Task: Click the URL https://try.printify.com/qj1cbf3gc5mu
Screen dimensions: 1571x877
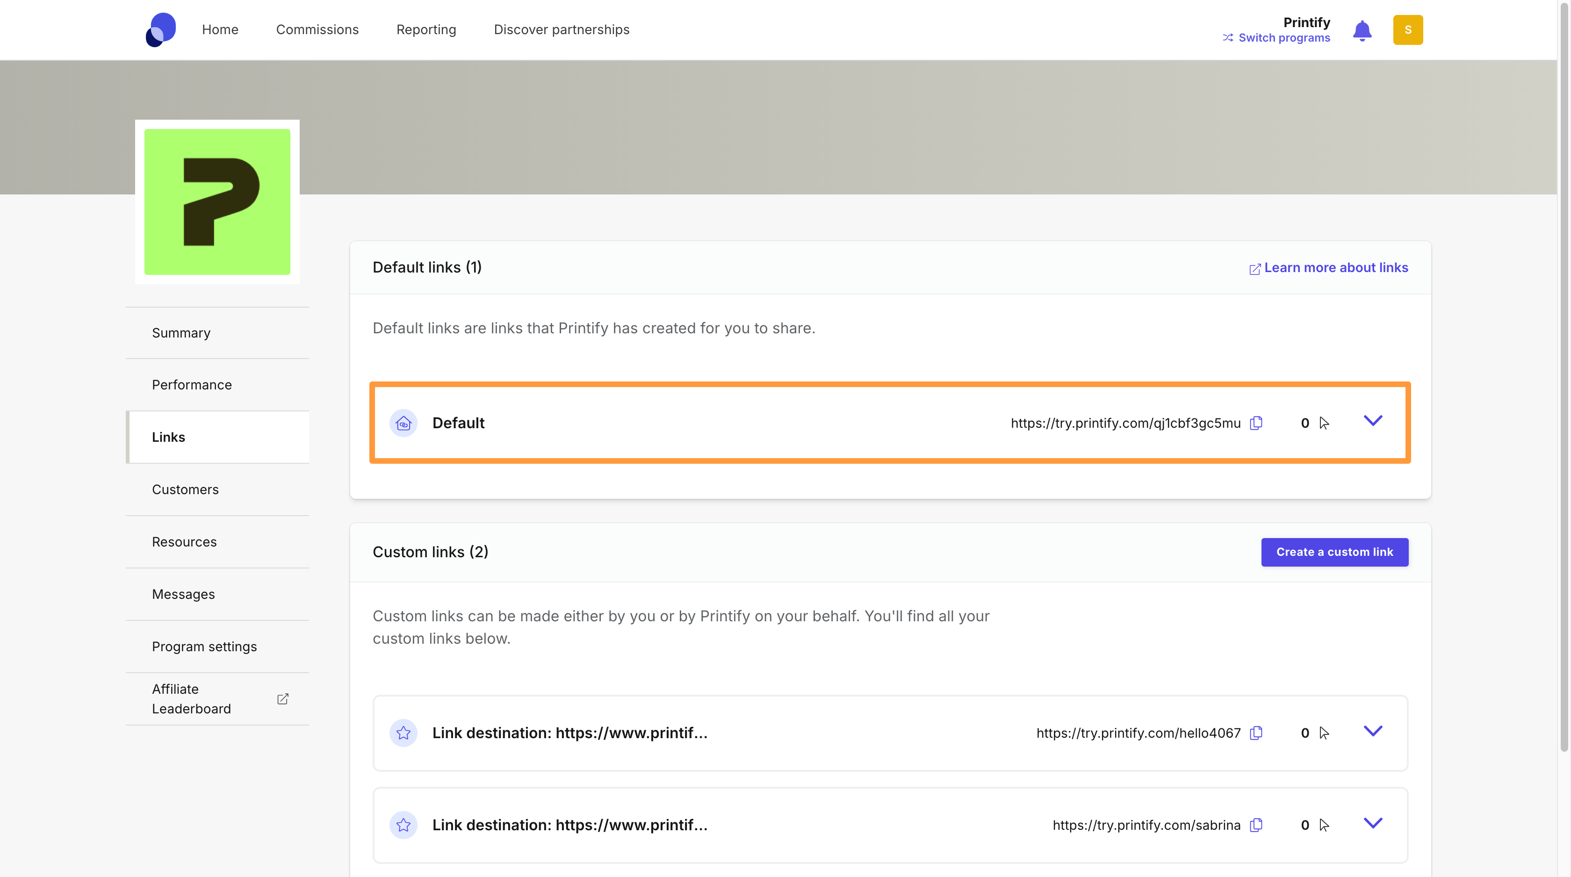Action: [x=1125, y=423]
